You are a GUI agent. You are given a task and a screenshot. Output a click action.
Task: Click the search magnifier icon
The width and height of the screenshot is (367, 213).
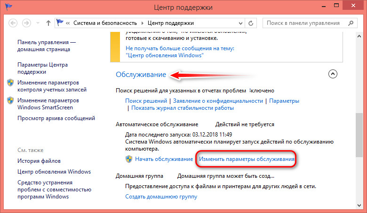tap(351, 23)
